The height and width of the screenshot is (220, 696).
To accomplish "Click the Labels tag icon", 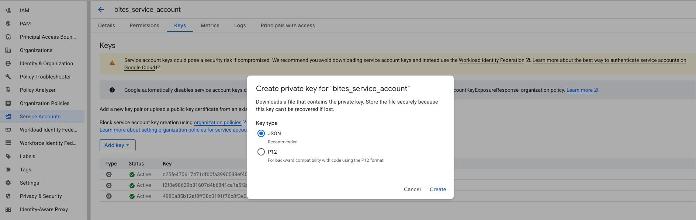I will pyautogui.click(x=8, y=156).
